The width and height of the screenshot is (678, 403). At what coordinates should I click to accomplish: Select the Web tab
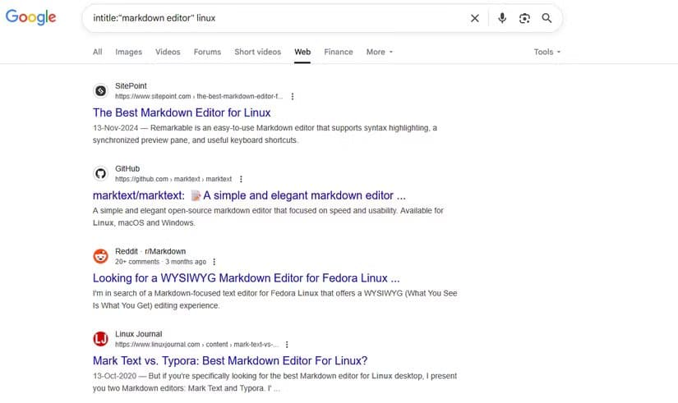point(302,52)
